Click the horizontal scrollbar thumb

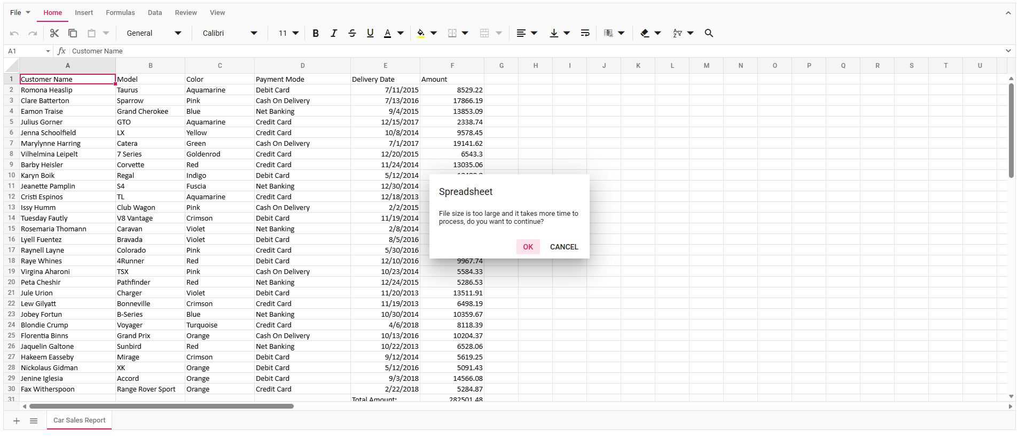pos(161,406)
